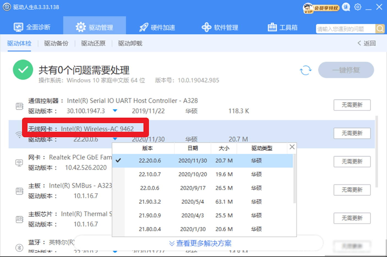Click the 软件管理 flower icon
The height and width of the screenshot is (257, 387).
206,27
